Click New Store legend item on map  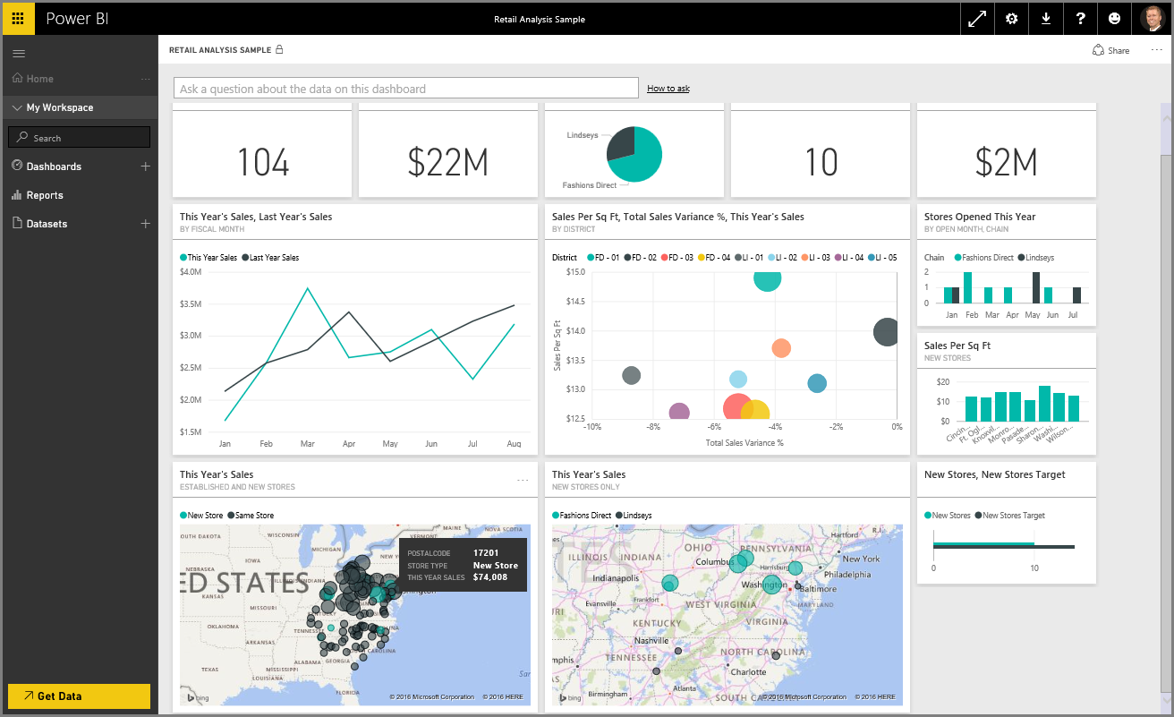[x=201, y=516]
